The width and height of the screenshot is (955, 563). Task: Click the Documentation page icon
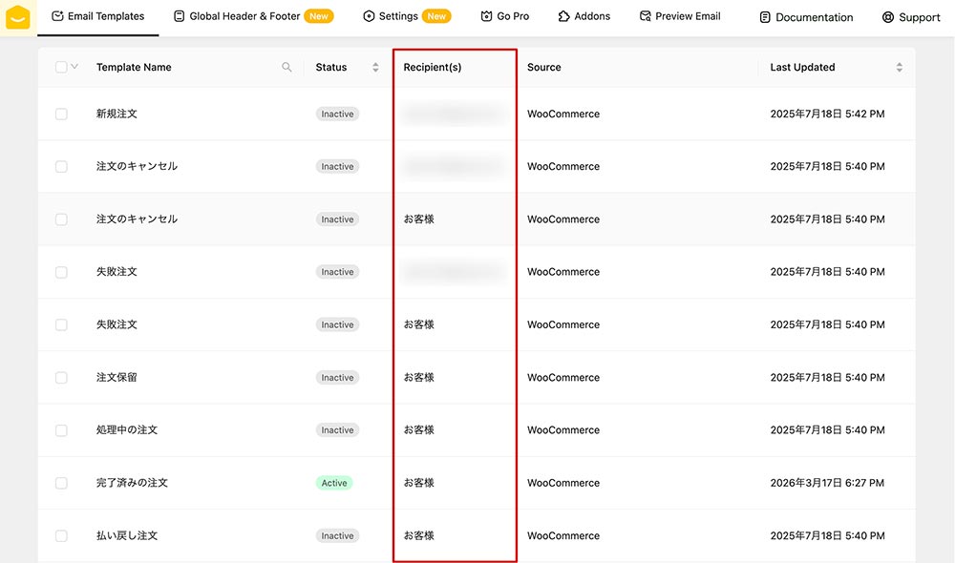765,17
